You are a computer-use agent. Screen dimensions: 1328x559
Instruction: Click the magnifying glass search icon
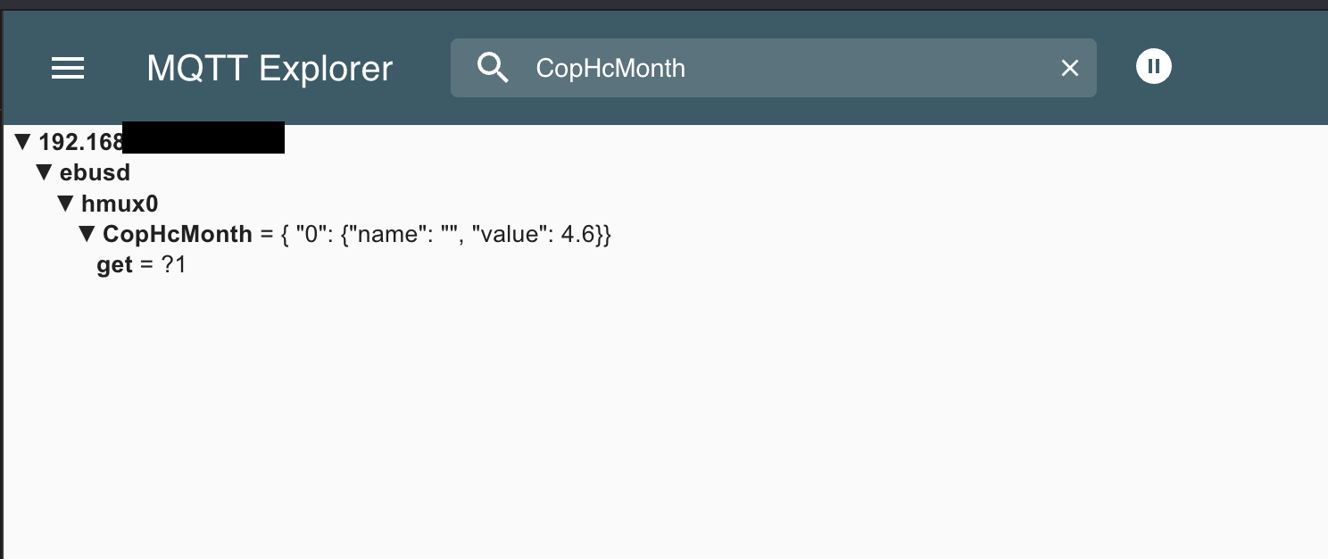click(x=493, y=68)
